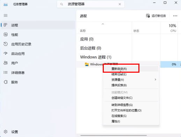Open the 进程 page icon in sidebar
This screenshot has width=181, height=137.
pos(6,25)
